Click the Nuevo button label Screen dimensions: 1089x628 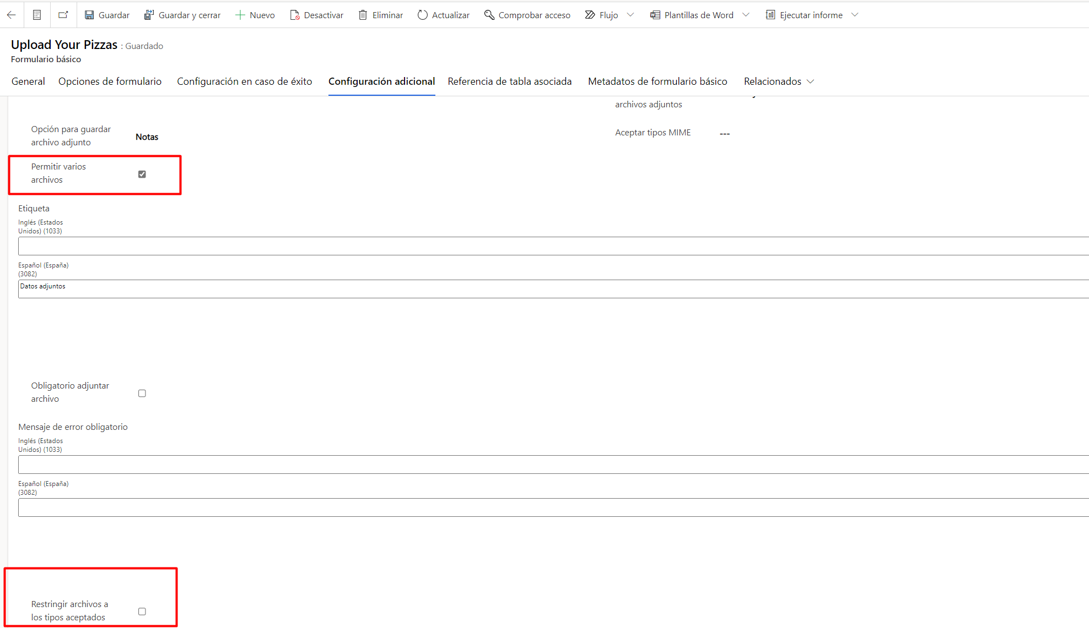coord(262,15)
